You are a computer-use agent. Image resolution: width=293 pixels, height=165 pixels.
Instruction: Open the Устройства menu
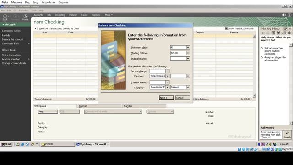point(48,2)
